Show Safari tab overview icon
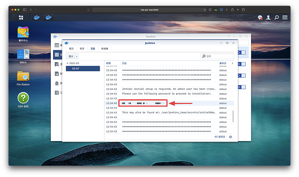 pyautogui.click(x=243, y=10)
